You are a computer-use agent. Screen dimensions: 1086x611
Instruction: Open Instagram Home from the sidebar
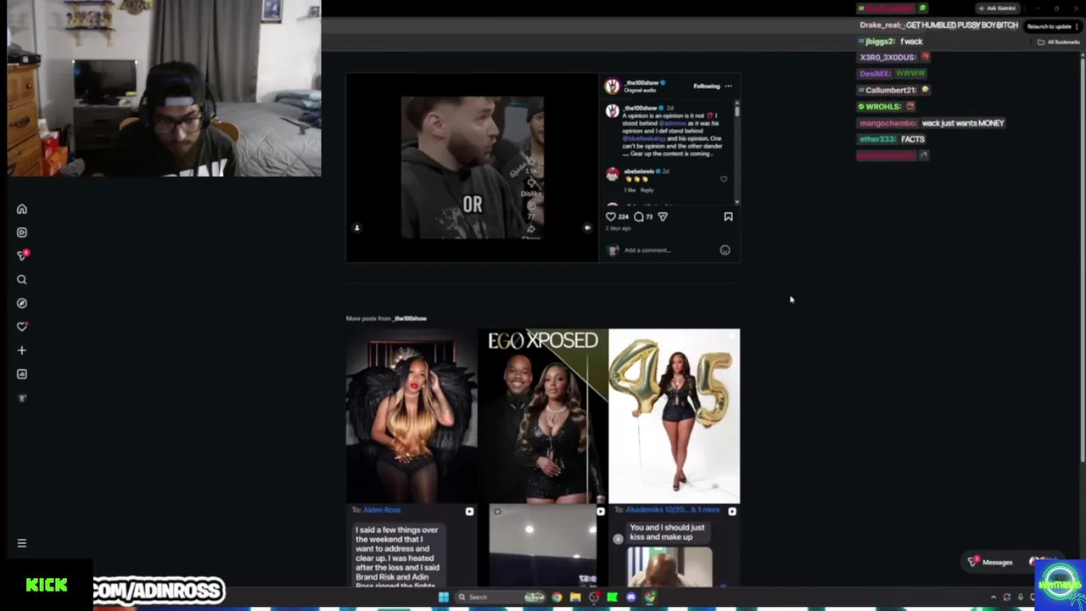pos(22,209)
